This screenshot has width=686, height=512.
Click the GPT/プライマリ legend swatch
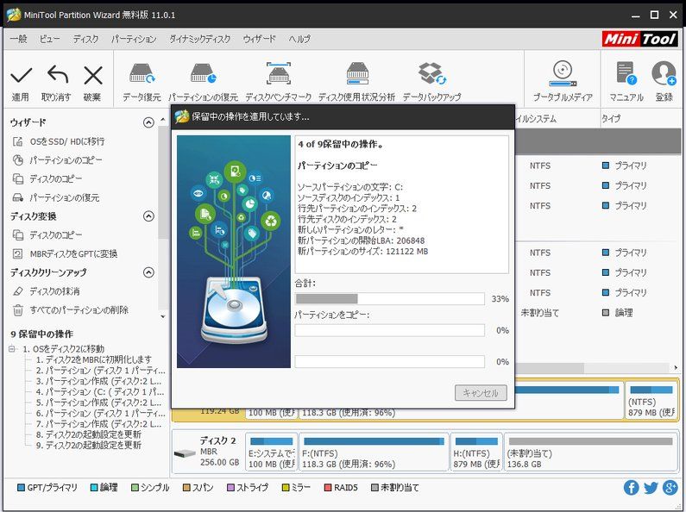(x=21, y=488)
